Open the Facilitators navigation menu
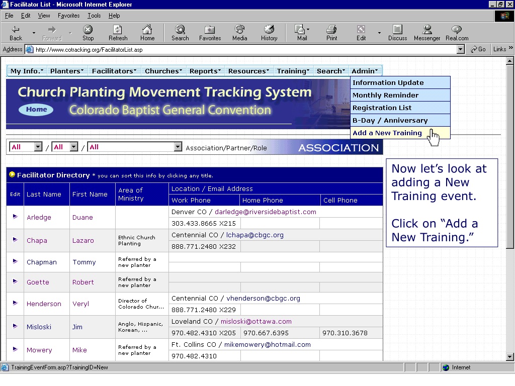 (114, 71)
